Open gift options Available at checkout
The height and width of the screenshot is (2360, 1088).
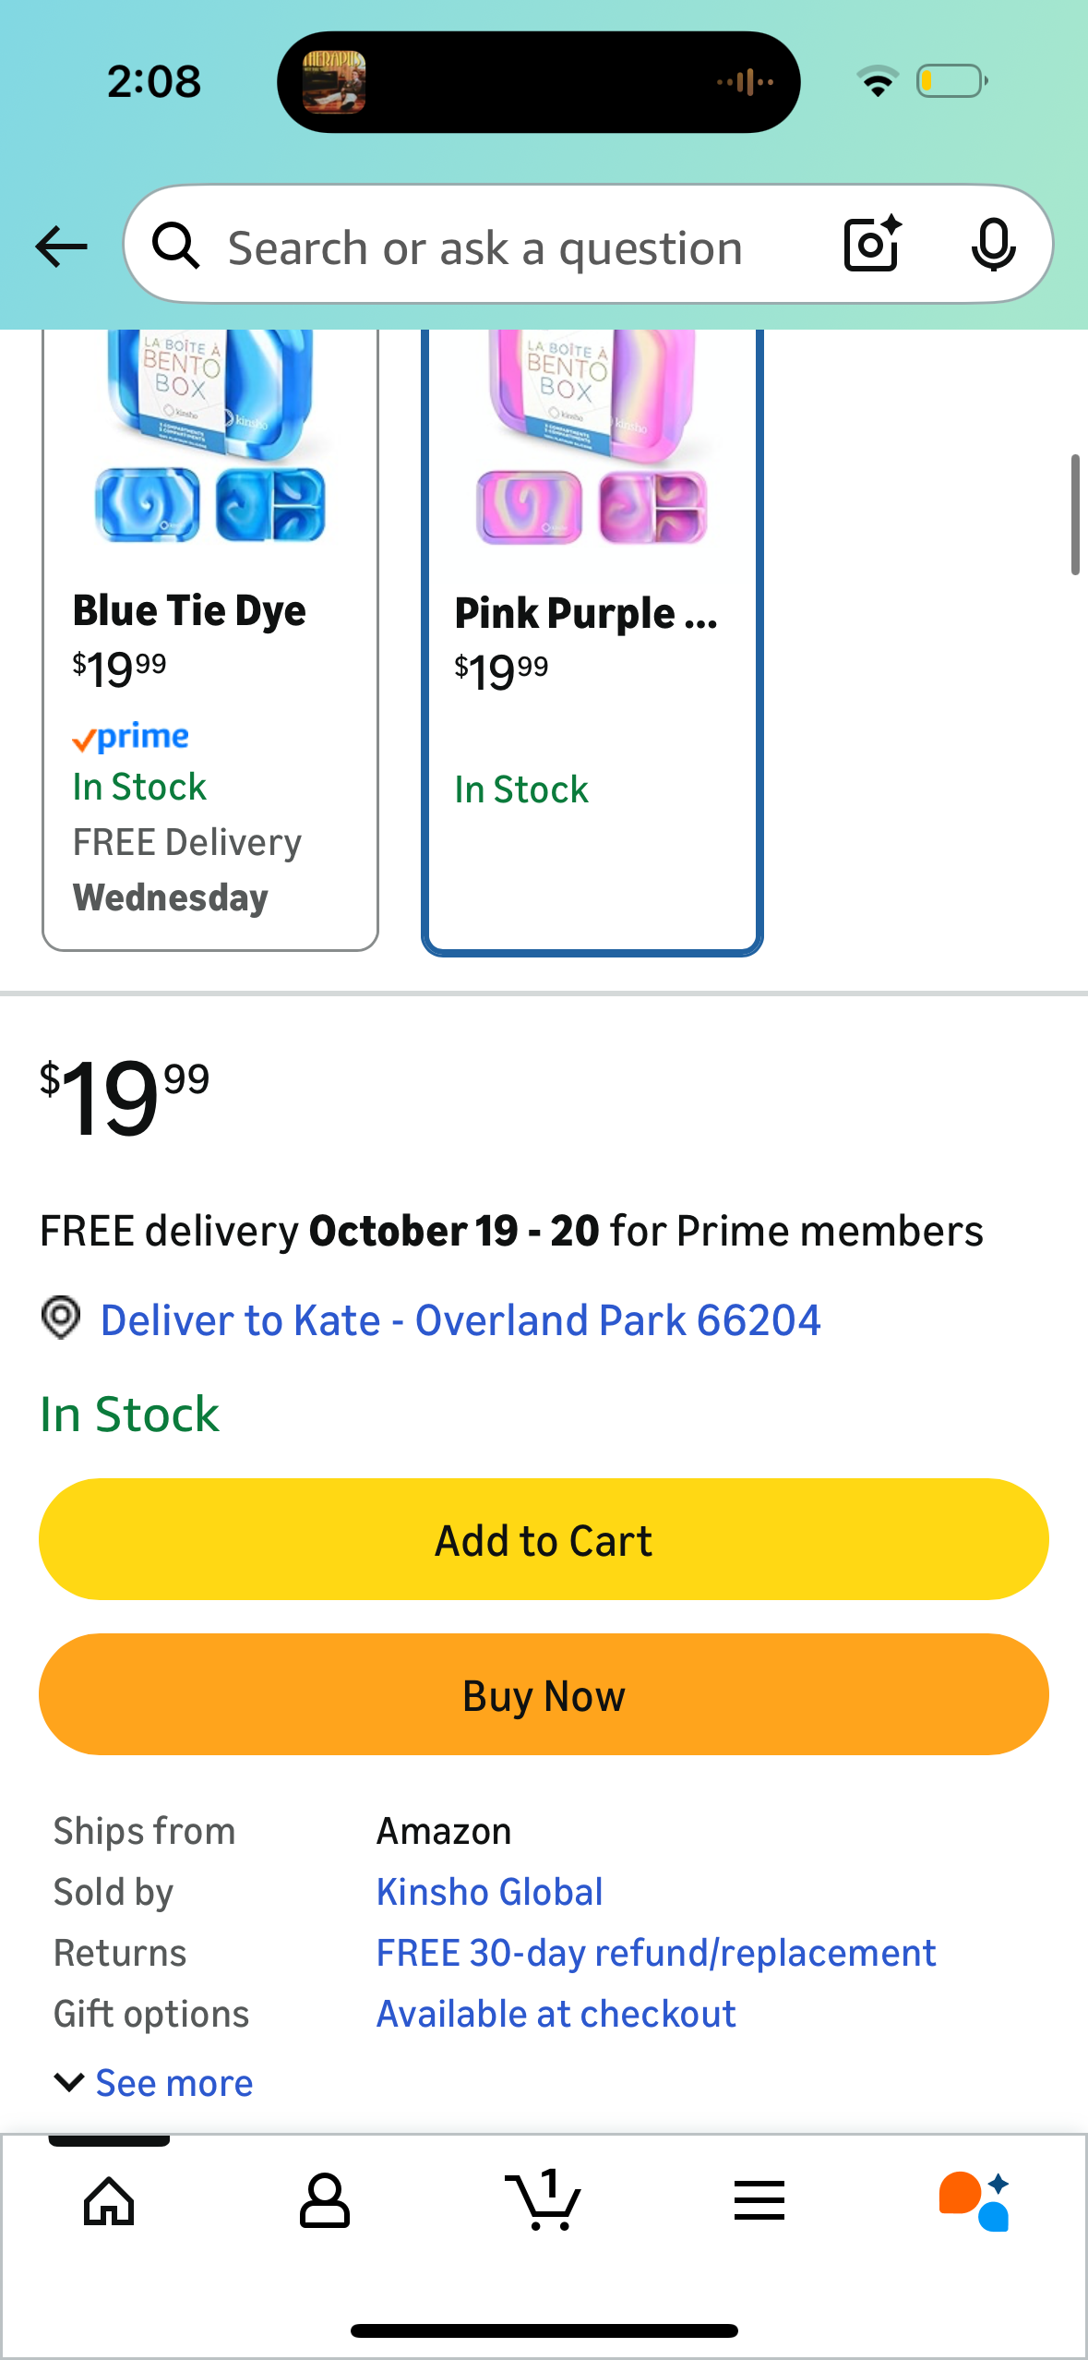point(556,2014)
